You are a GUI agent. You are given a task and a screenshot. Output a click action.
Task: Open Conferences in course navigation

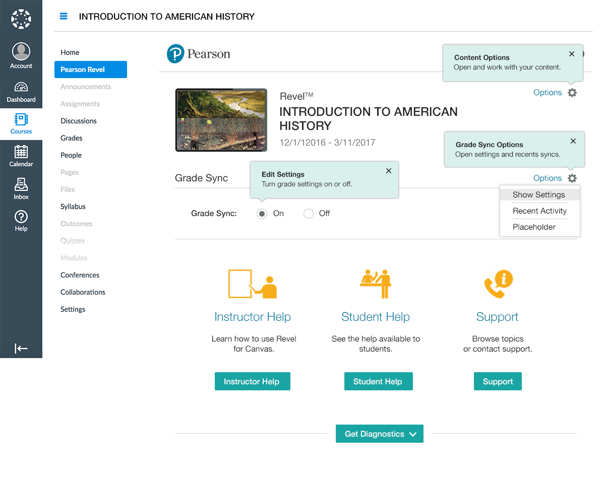coord(80,275)
